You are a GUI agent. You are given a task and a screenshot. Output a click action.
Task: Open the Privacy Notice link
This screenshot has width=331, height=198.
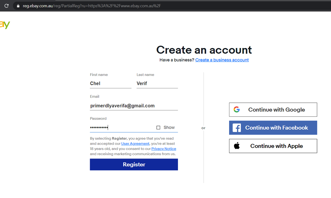coord(164,149)
